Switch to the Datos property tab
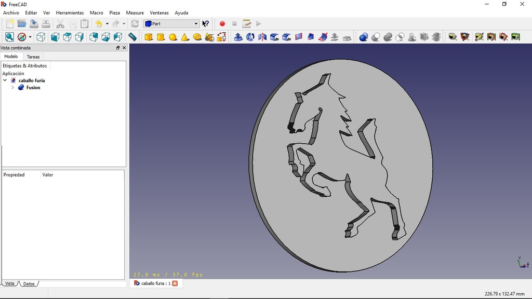The height and width of the screenshot is (299, 532). (29, 284)
